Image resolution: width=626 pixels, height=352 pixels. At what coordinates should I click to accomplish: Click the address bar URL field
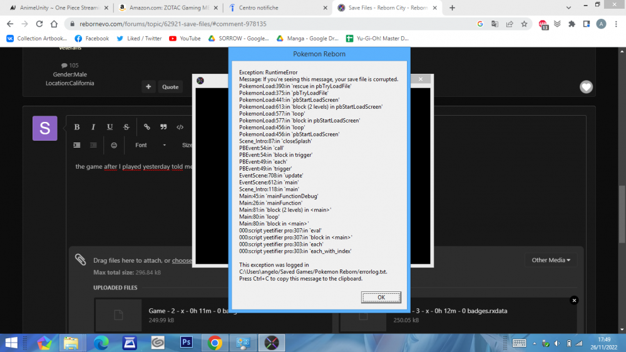(272, 24)
